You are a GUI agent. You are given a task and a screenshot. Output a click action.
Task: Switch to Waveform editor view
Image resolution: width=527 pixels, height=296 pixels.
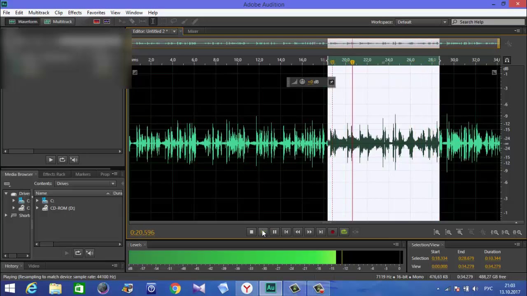(23, 22)
